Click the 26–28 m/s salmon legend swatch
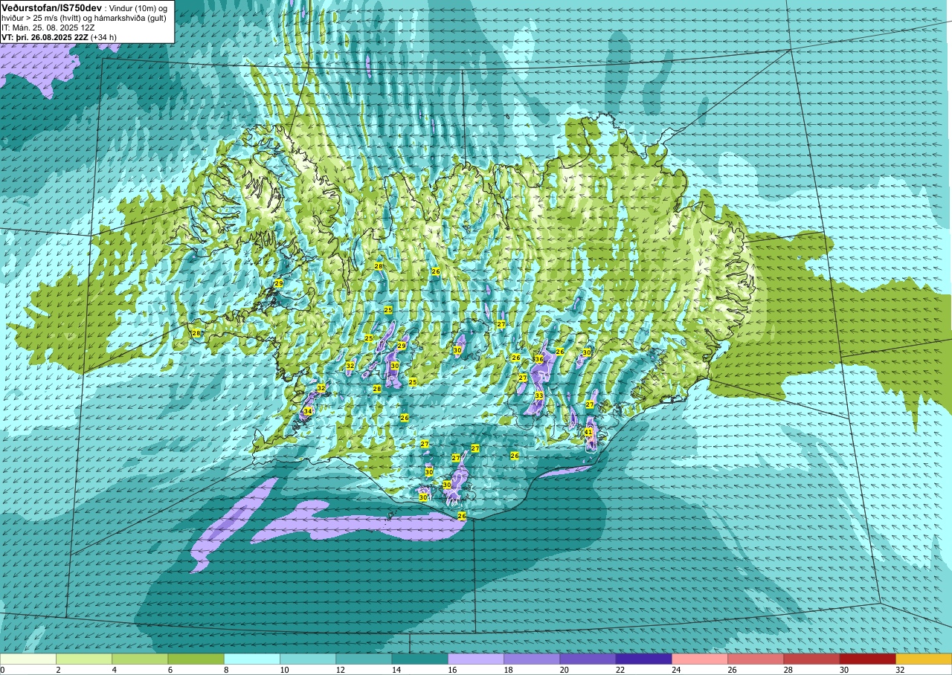 coord(756,659)
